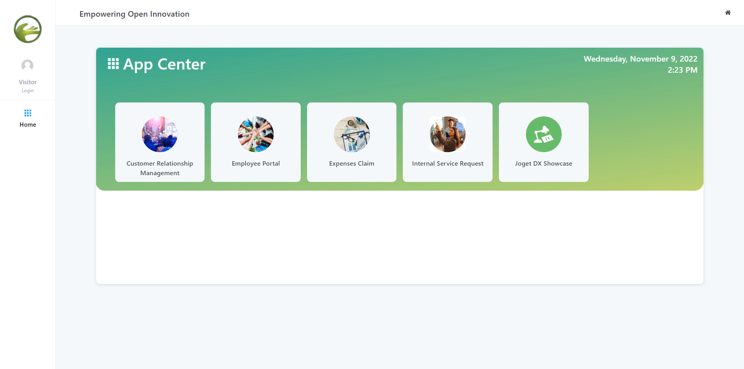Open the Employee Portal app icon
Image resolution: width=744 pixels, height=369 pixels.
click(256, 134)
